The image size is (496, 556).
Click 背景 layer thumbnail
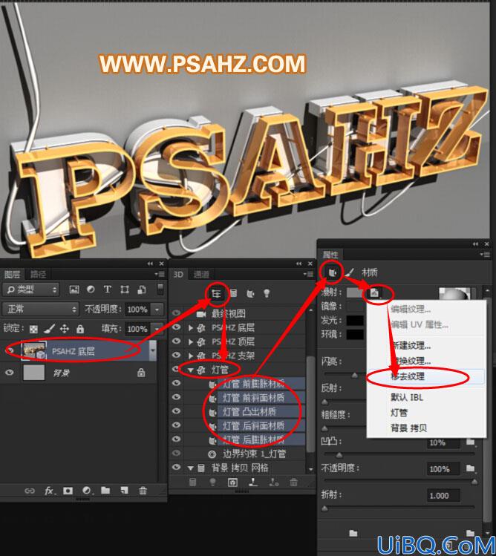[33, 373]
